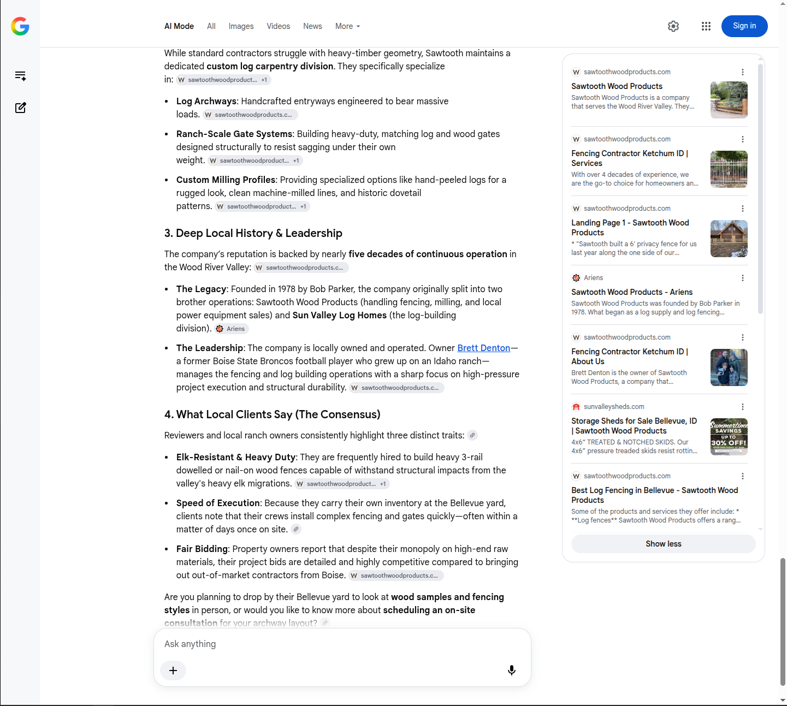Open options menu for Storage Sheds card
Screen dimensions: 787x706
pyautogui.click(x=743, y=407)
